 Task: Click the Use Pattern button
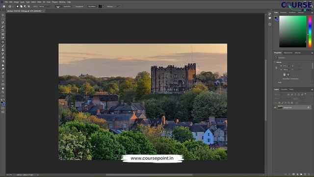pos(92,6)
